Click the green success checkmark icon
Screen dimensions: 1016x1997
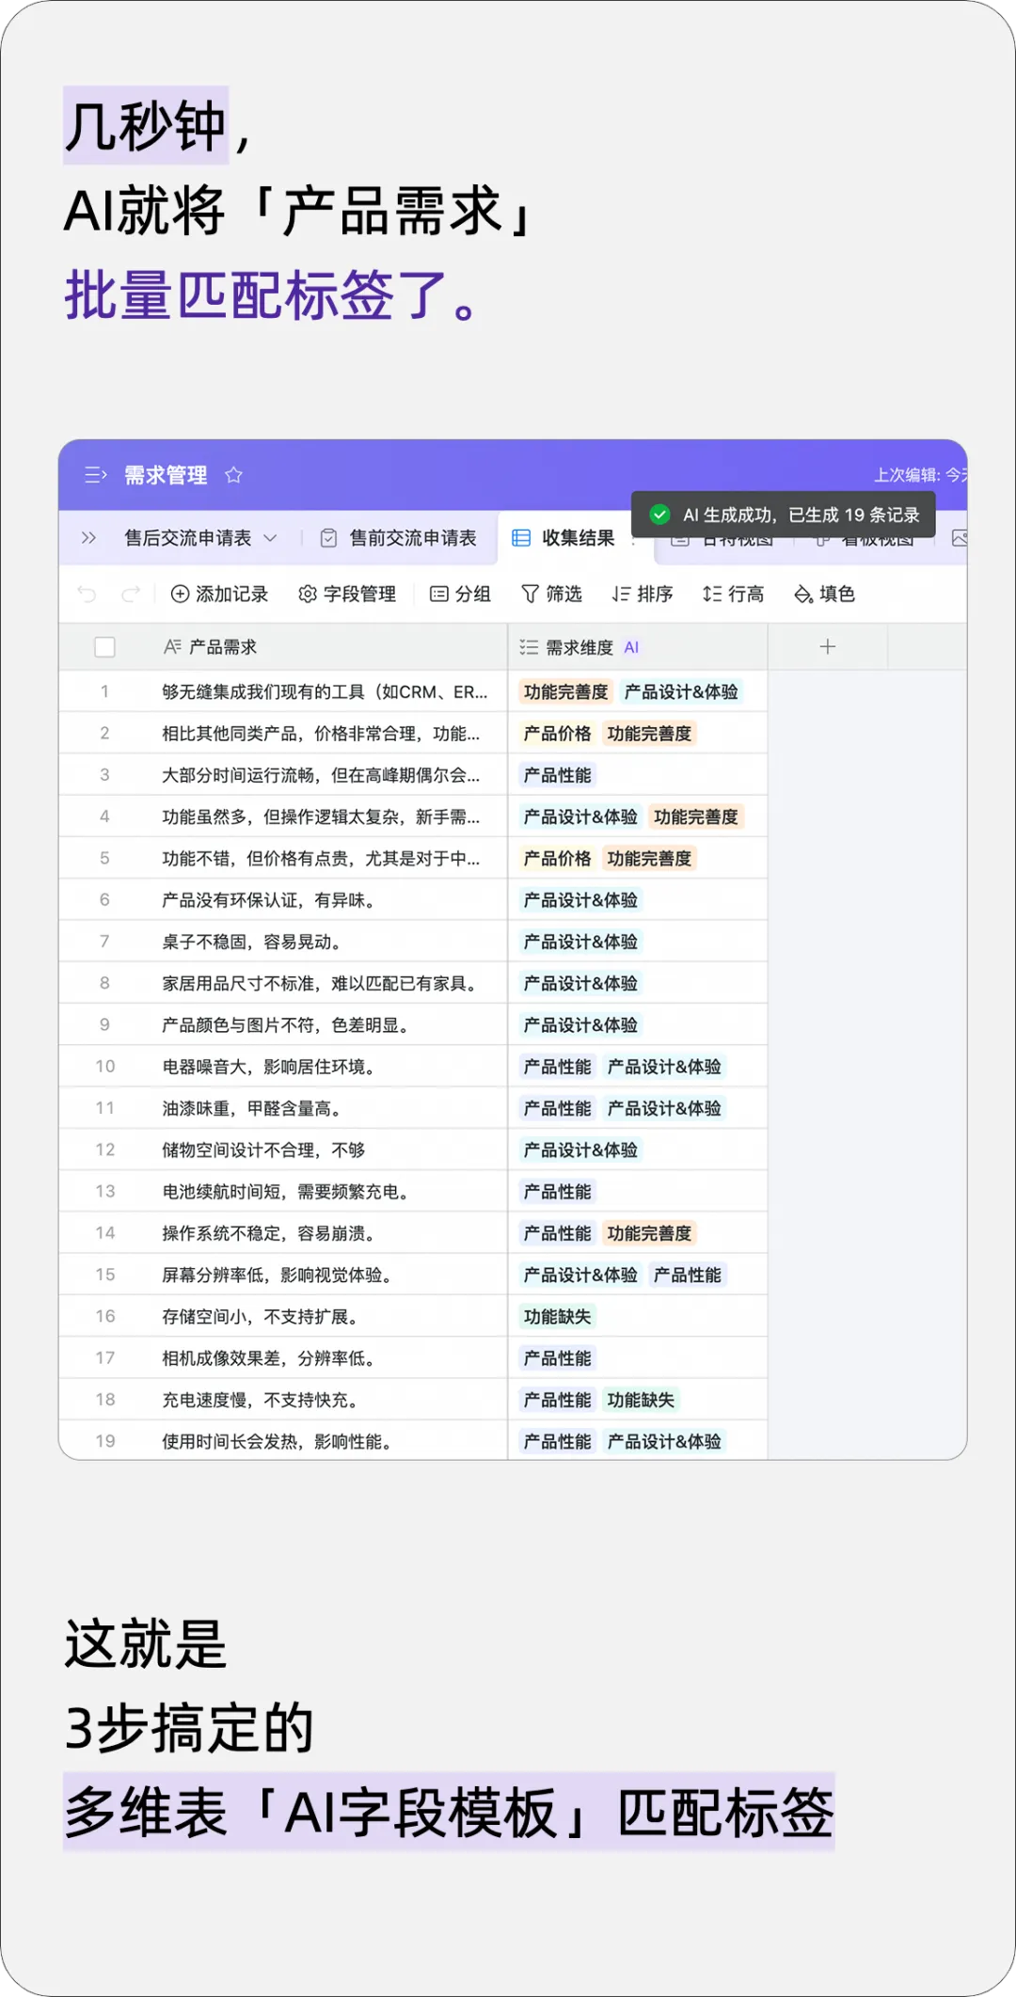[x=660, y=515]
